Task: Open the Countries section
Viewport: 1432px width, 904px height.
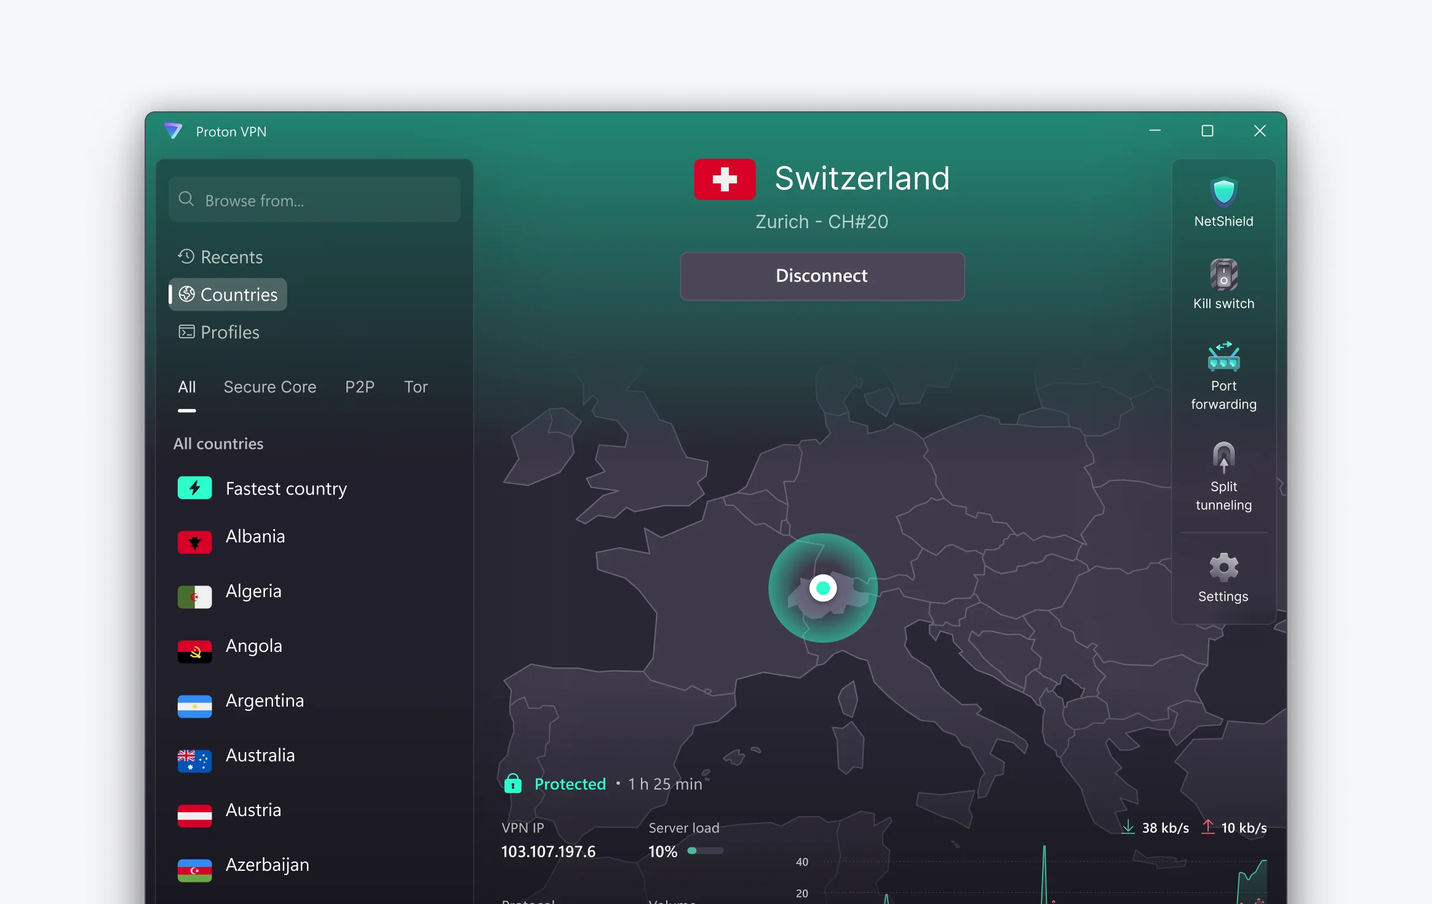Action: (x=228, y=295)
